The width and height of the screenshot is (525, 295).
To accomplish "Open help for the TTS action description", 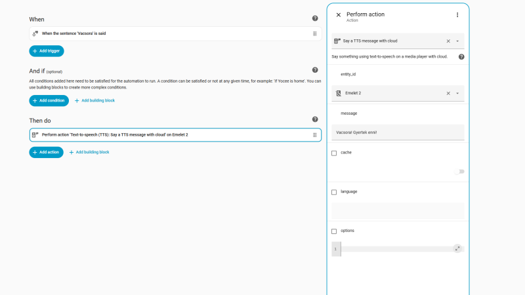I will [461, 57].
